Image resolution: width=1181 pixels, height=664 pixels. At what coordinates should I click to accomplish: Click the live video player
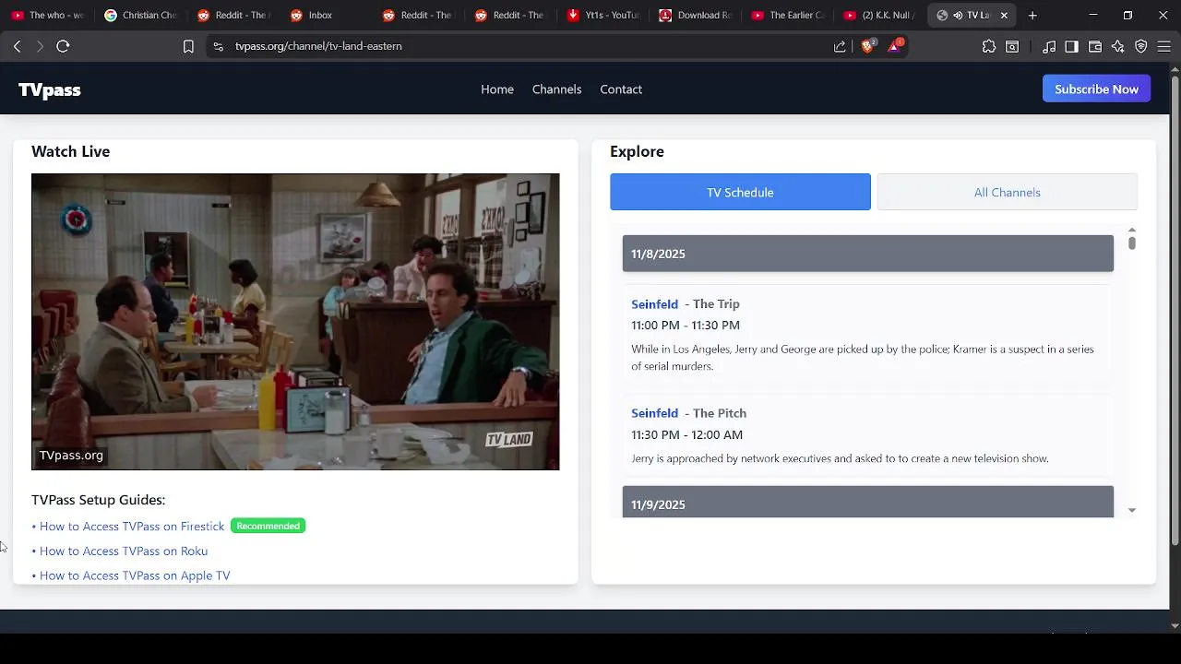coord(295,322)
